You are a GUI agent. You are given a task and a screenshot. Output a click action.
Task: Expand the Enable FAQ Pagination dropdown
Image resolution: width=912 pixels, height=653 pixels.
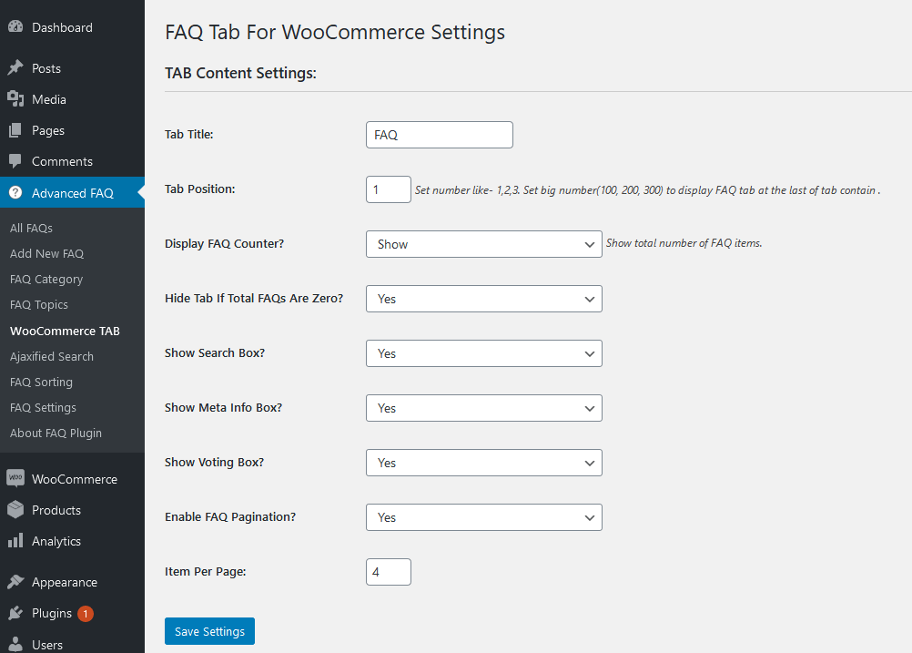[484, 518]
